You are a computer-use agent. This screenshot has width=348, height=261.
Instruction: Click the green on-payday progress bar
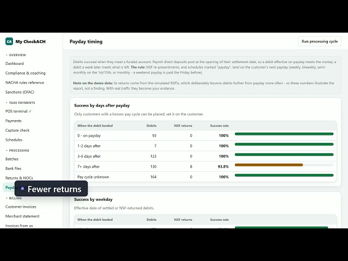click(x=284, y=134)
